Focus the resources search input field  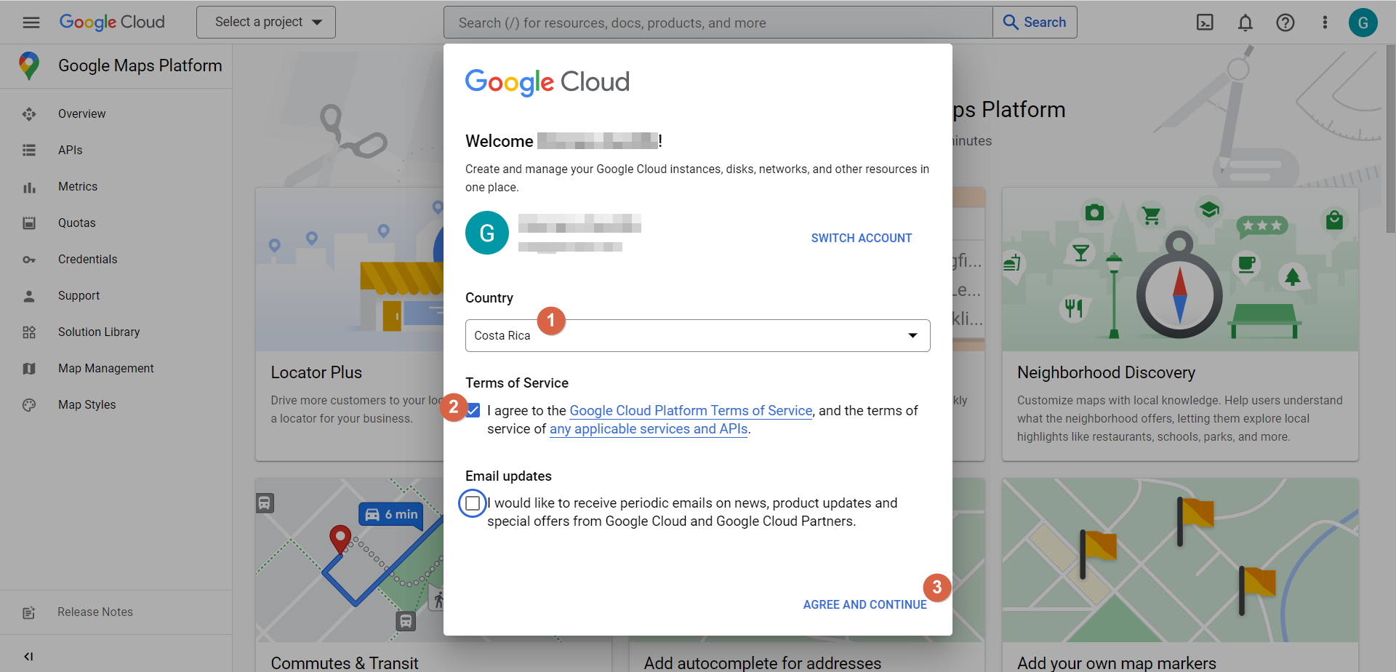tap(718, 23)
